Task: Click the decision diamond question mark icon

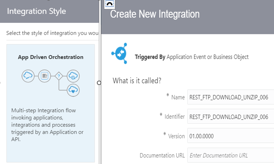Action: pos(58,76)
